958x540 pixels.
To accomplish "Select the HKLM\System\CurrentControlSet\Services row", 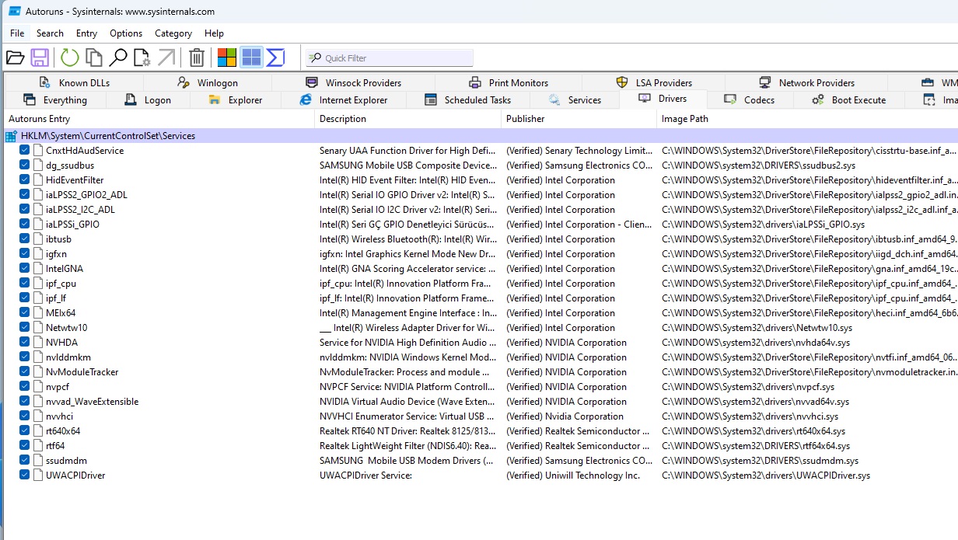I will click(x=481, y=136).
